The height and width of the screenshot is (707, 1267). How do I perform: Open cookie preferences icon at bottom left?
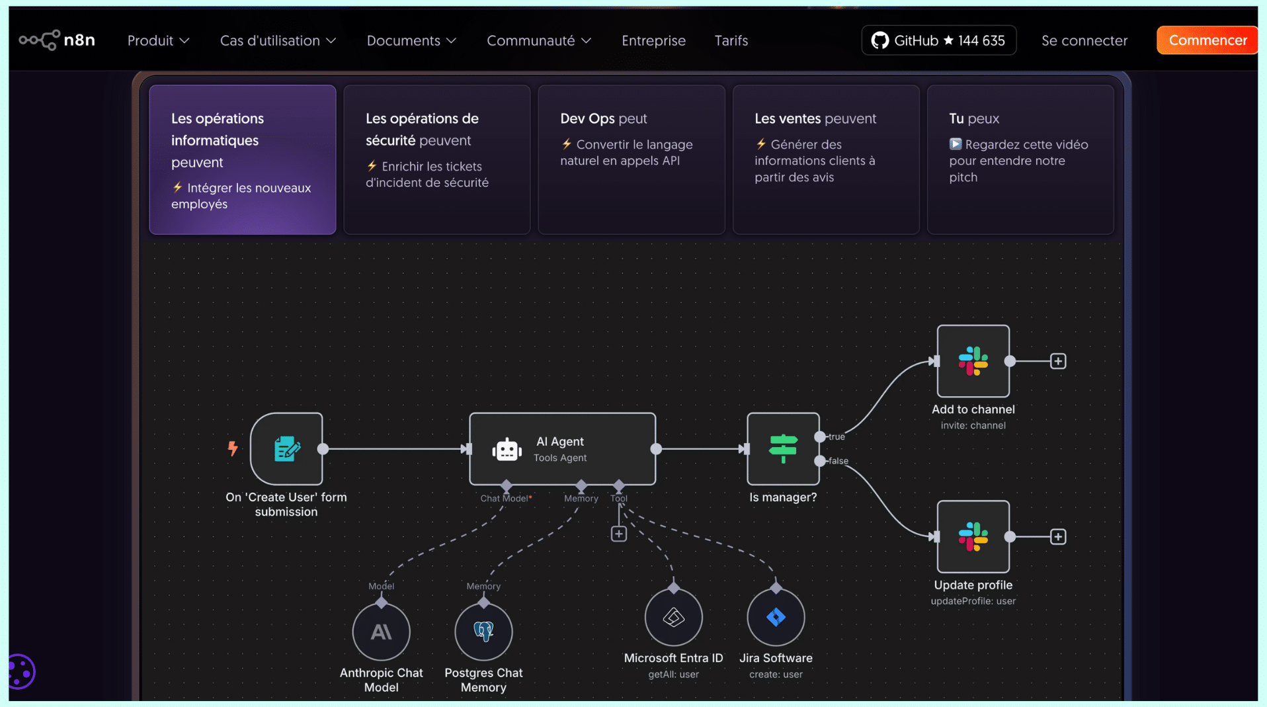point(20,672)
